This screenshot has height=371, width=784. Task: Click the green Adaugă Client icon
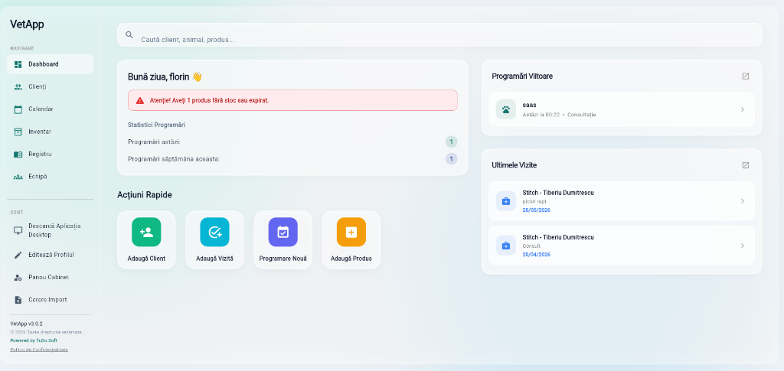pos(146,233)
